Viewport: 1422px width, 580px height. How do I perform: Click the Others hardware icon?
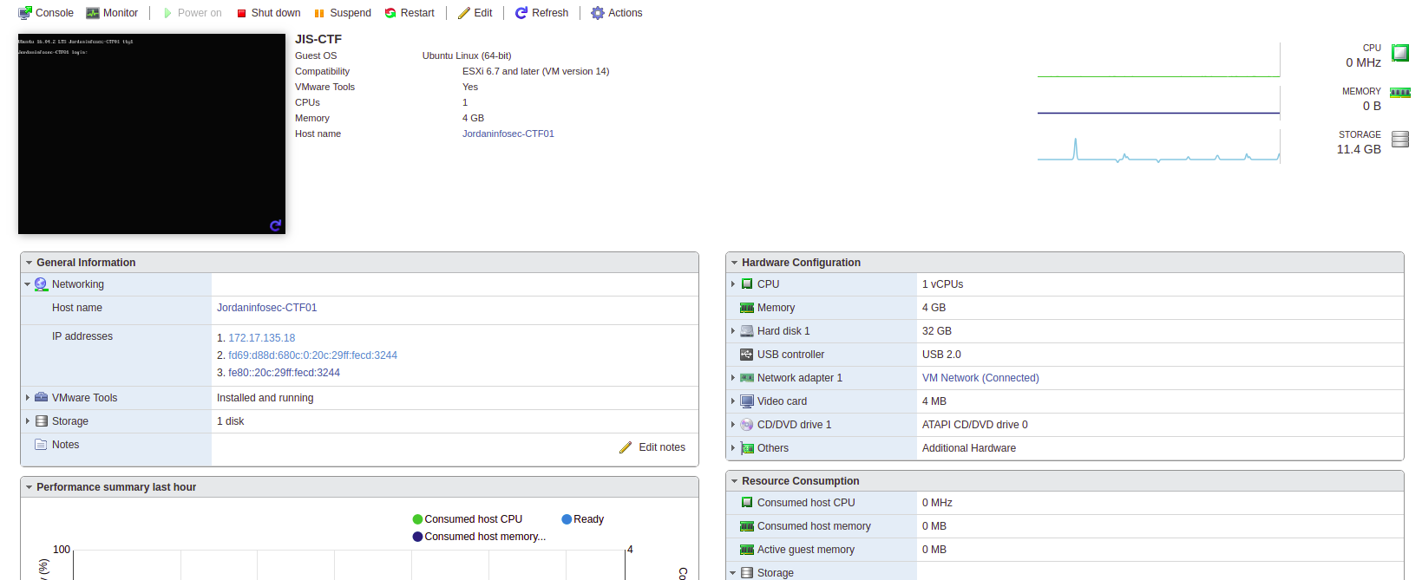tap(747, 448)
